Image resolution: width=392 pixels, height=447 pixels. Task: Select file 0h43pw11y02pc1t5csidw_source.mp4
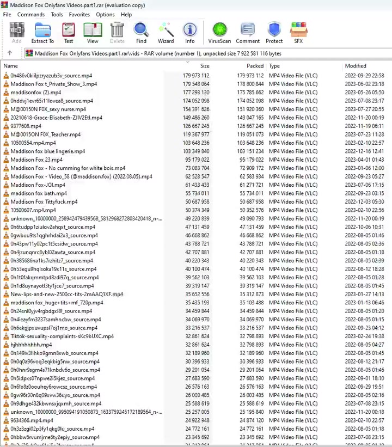pyautogui.click(x=54, y=244)
